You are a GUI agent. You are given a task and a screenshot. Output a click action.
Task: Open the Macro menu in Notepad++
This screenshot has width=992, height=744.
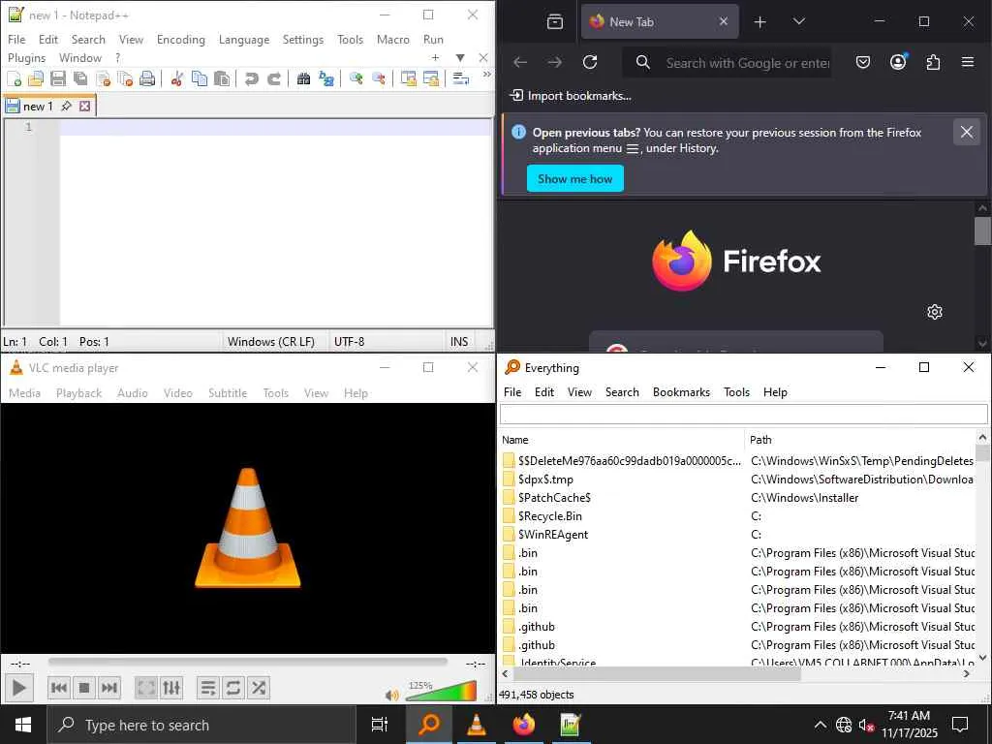(x=393, y=39)
